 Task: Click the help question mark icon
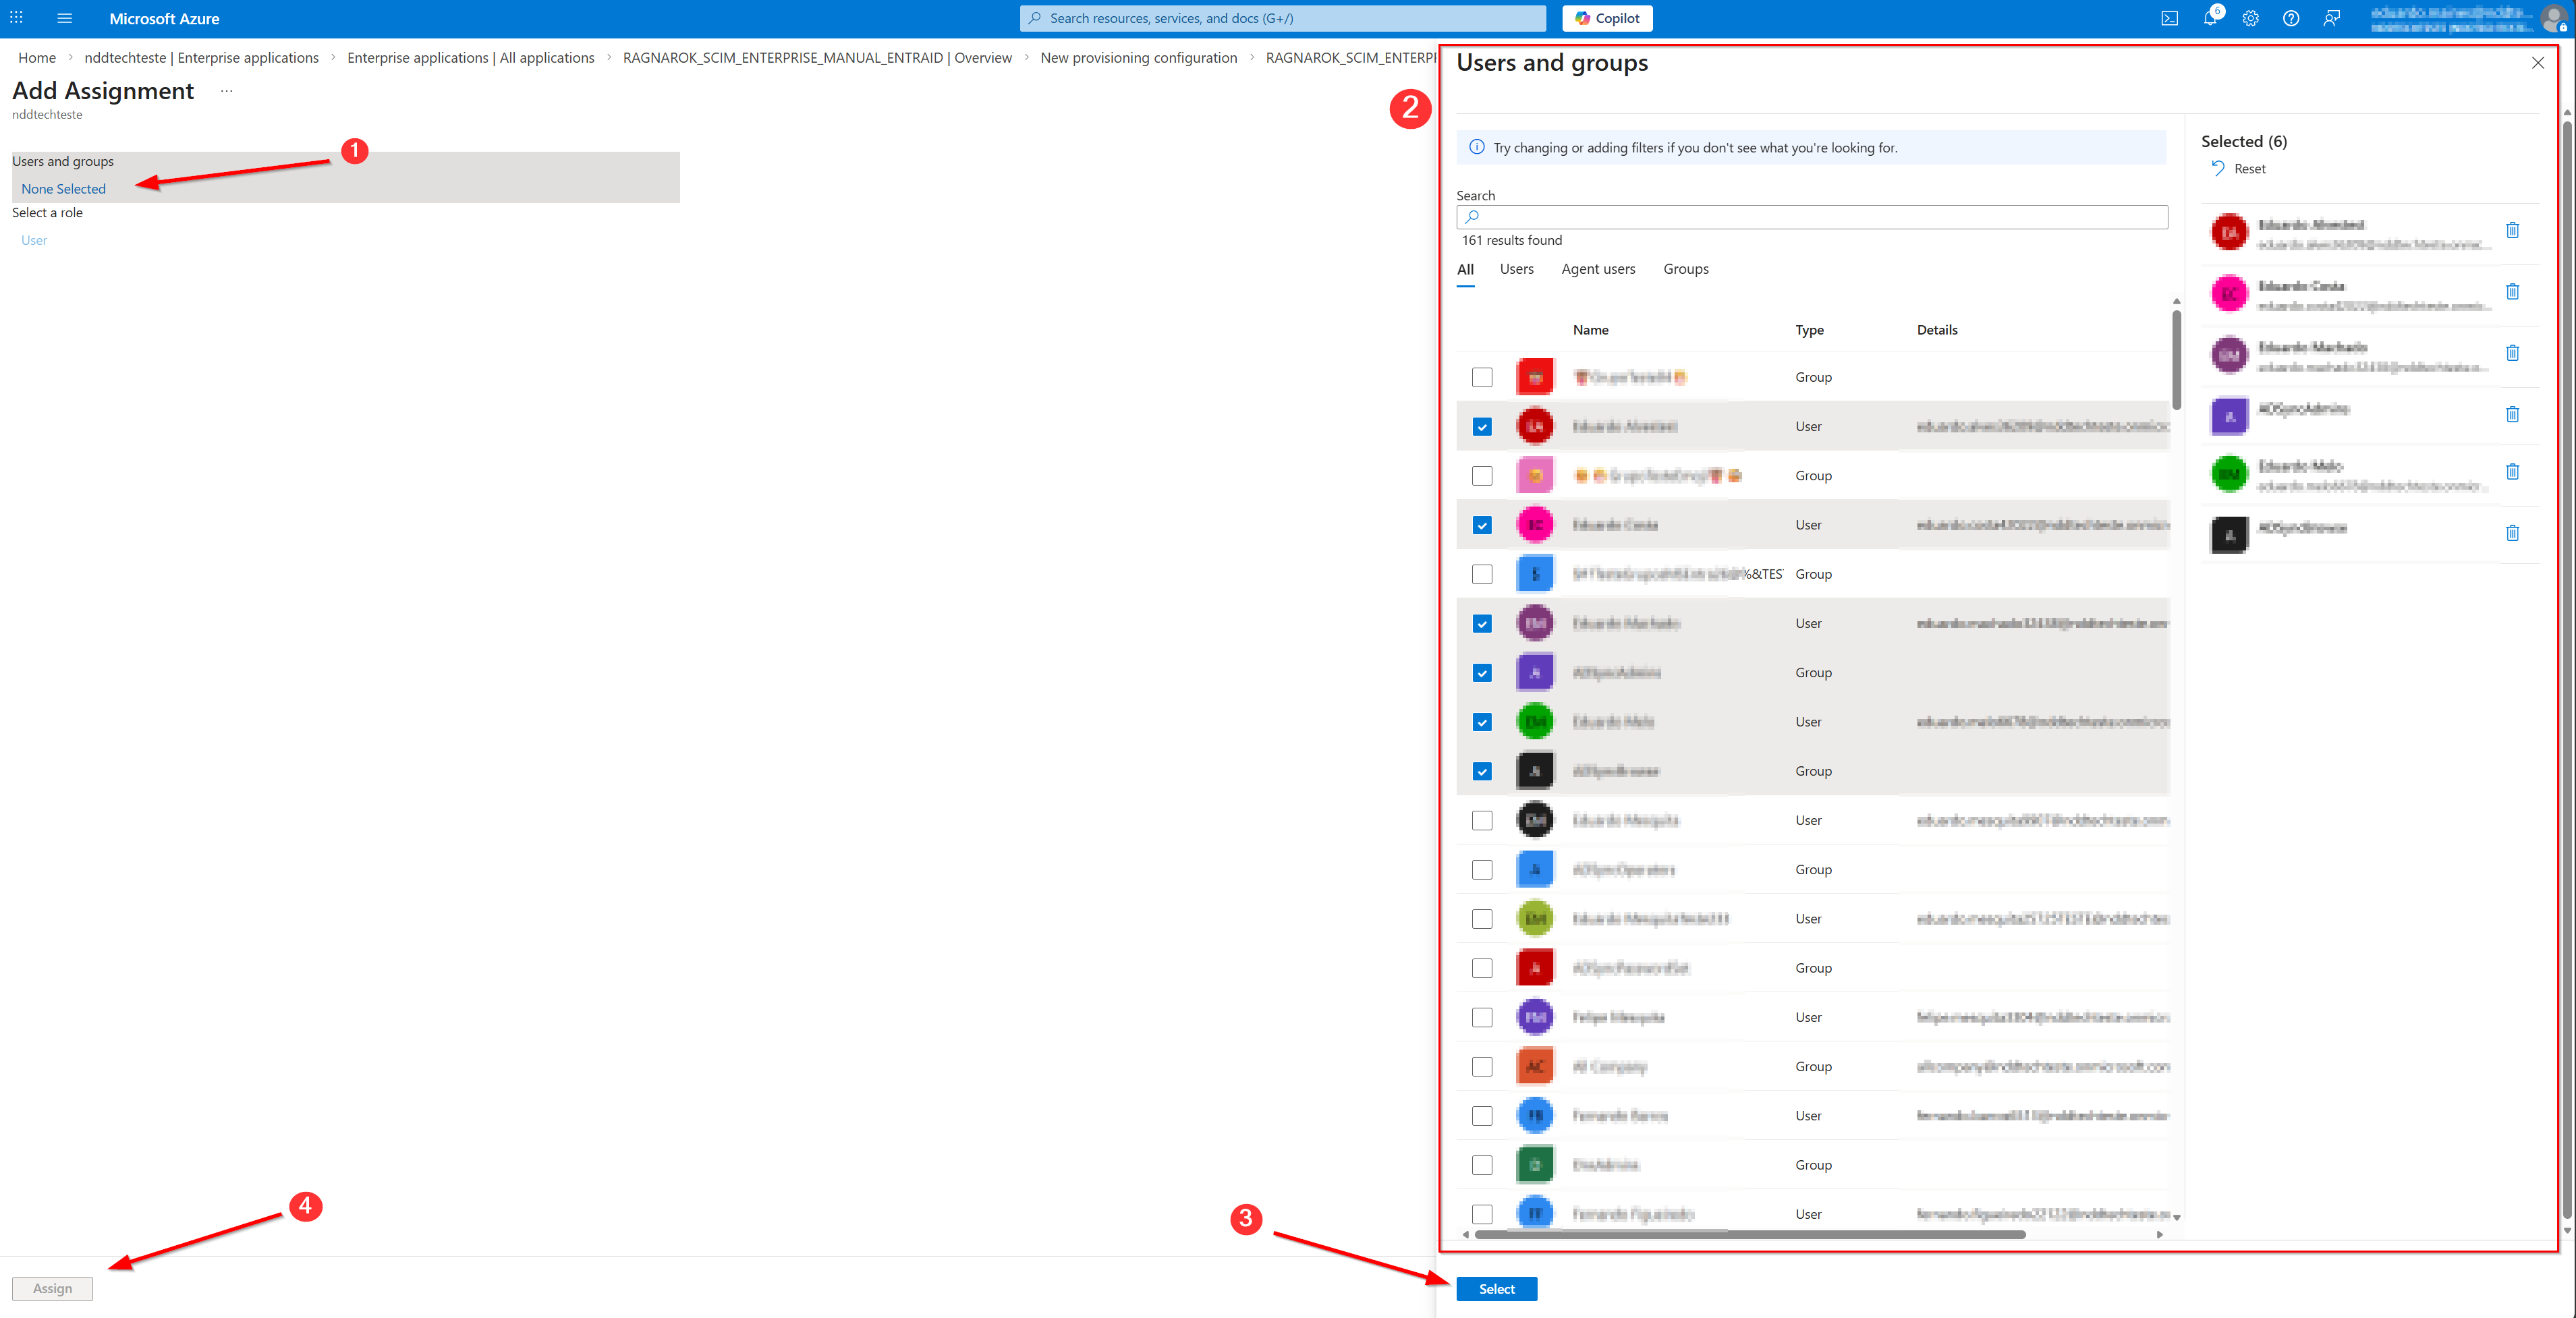2291,18
